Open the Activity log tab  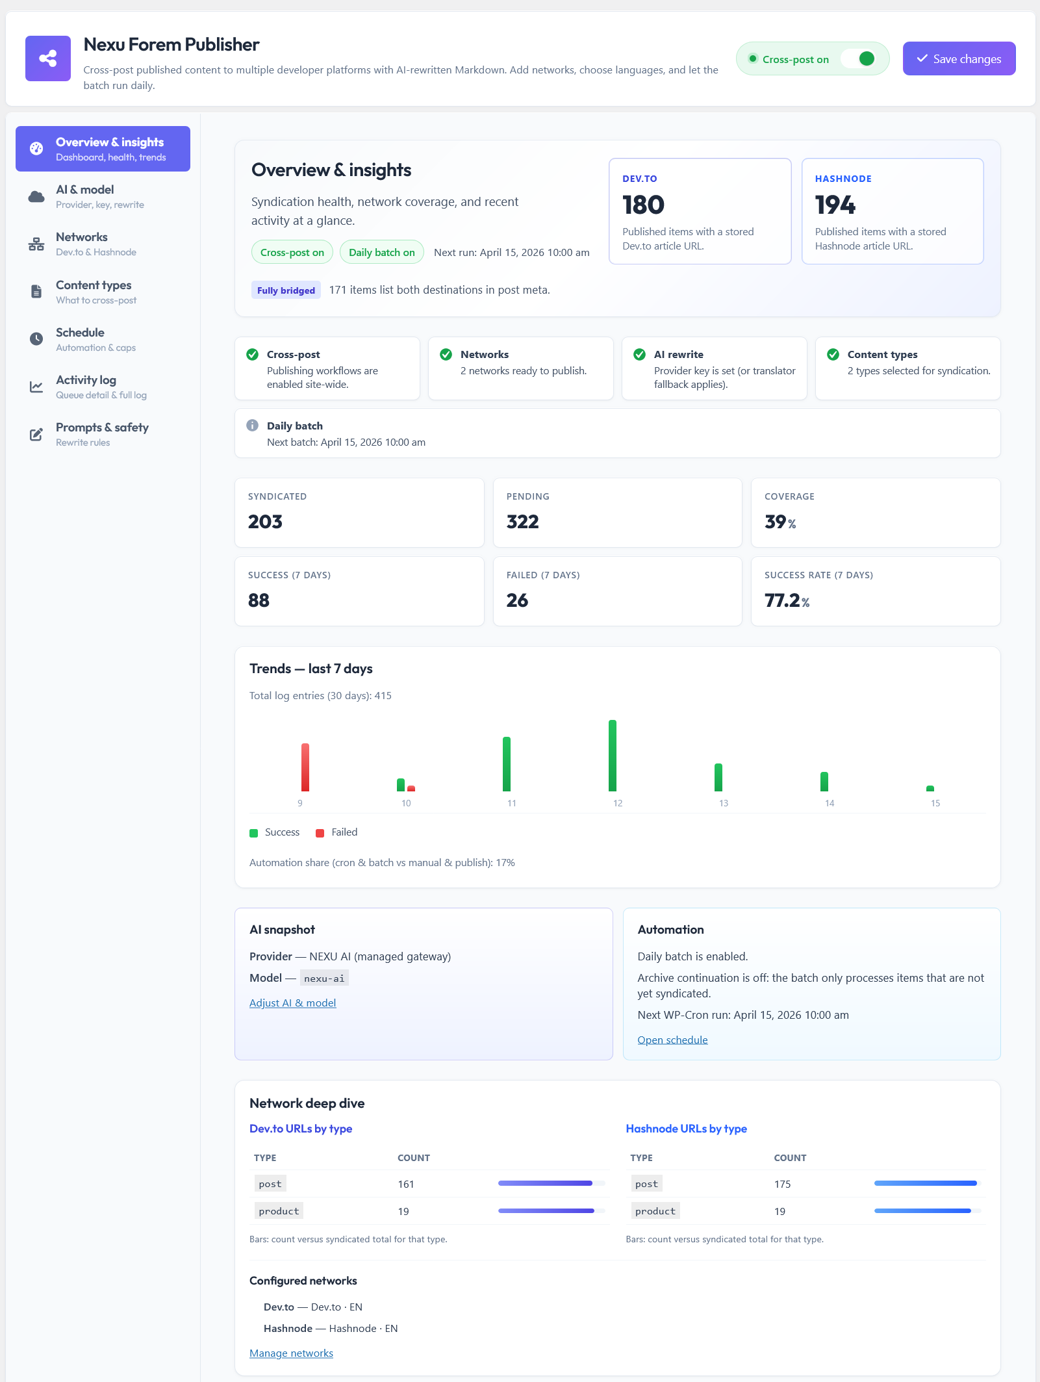[x=103, y=387]
